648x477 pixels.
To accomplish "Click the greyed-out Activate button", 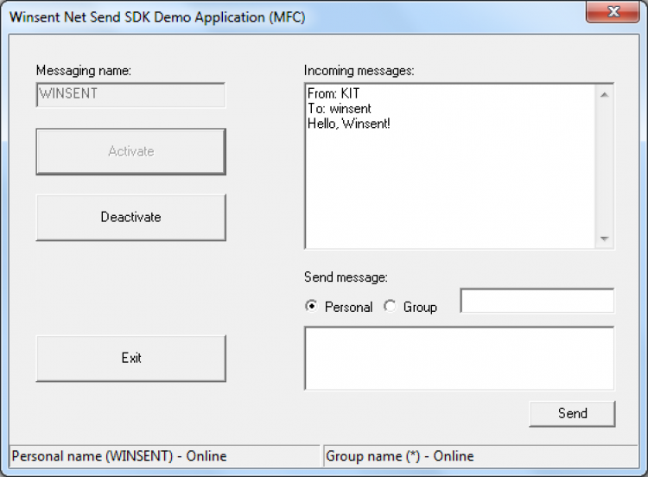I will pos(131,151).
